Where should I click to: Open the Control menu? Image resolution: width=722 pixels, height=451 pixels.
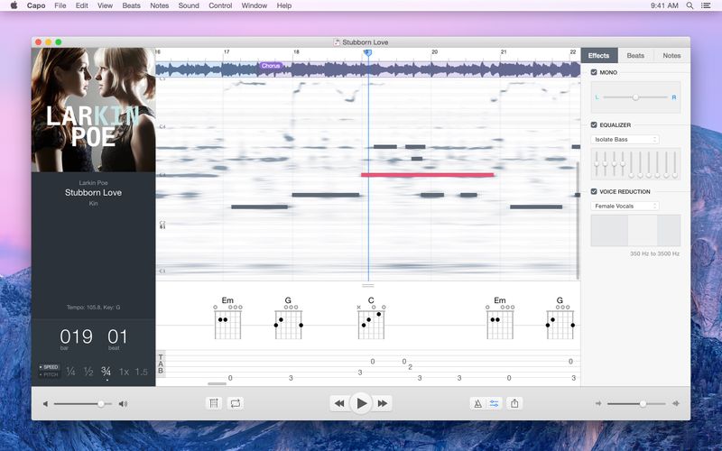tap(220, 5)
